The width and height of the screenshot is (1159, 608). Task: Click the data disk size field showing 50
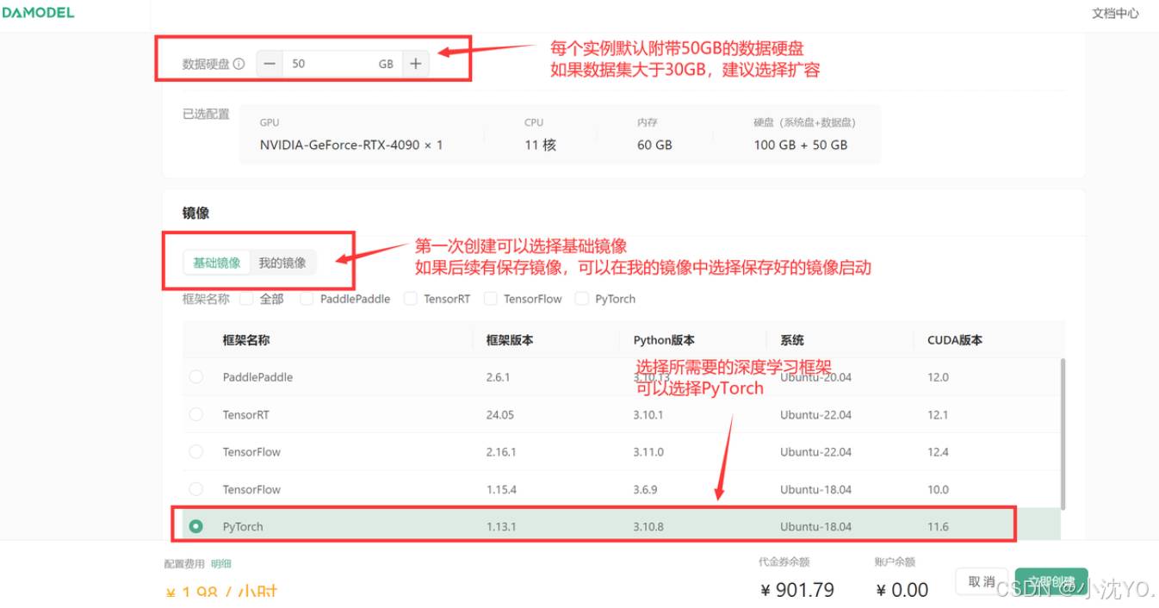tap(342, 64)
